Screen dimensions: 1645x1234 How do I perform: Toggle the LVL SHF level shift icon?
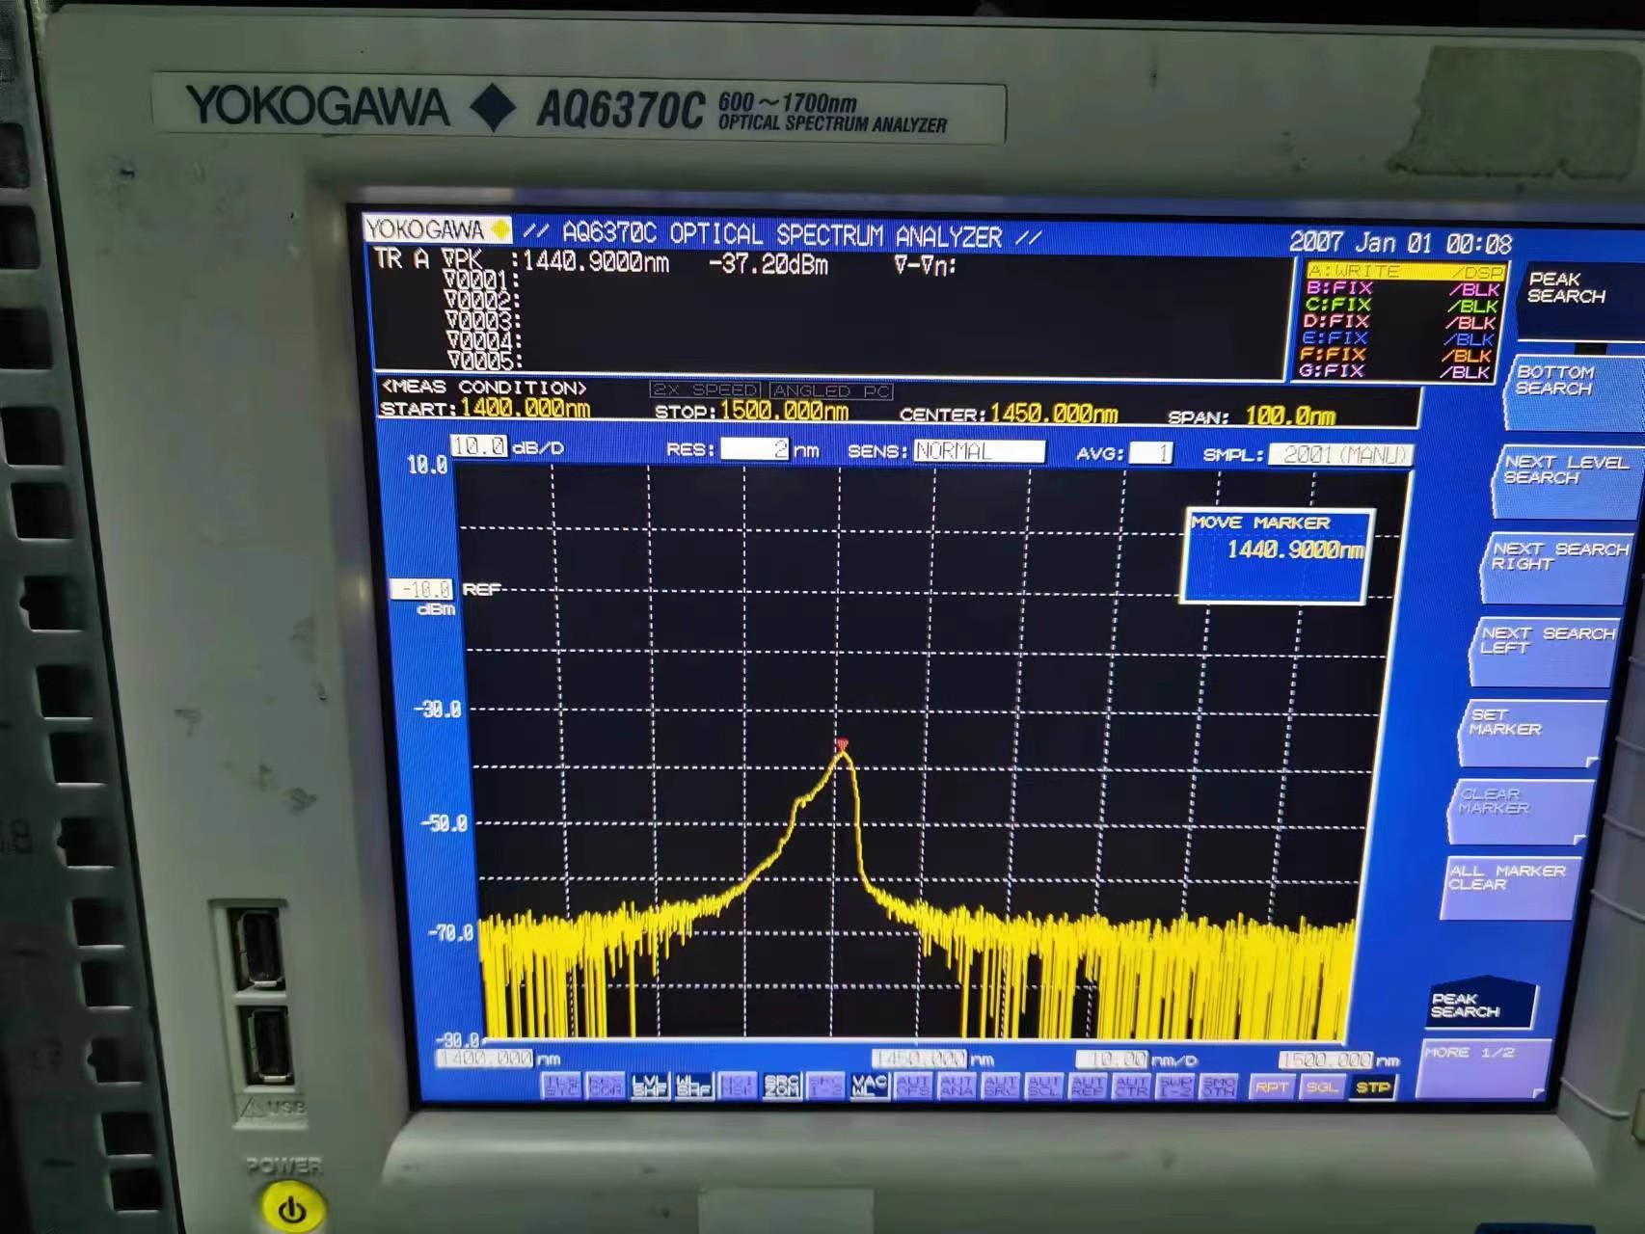tap(651, 1086)
